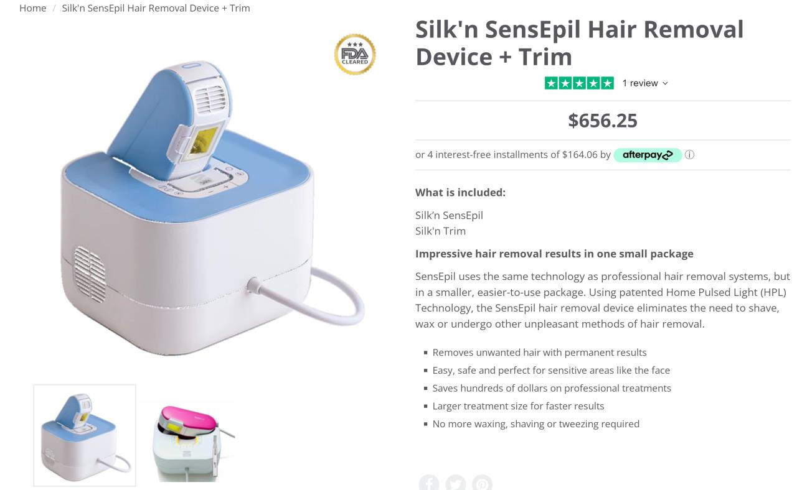
Task: Click the FDA Cleared badge icon
Action: (x=355, y=55)
